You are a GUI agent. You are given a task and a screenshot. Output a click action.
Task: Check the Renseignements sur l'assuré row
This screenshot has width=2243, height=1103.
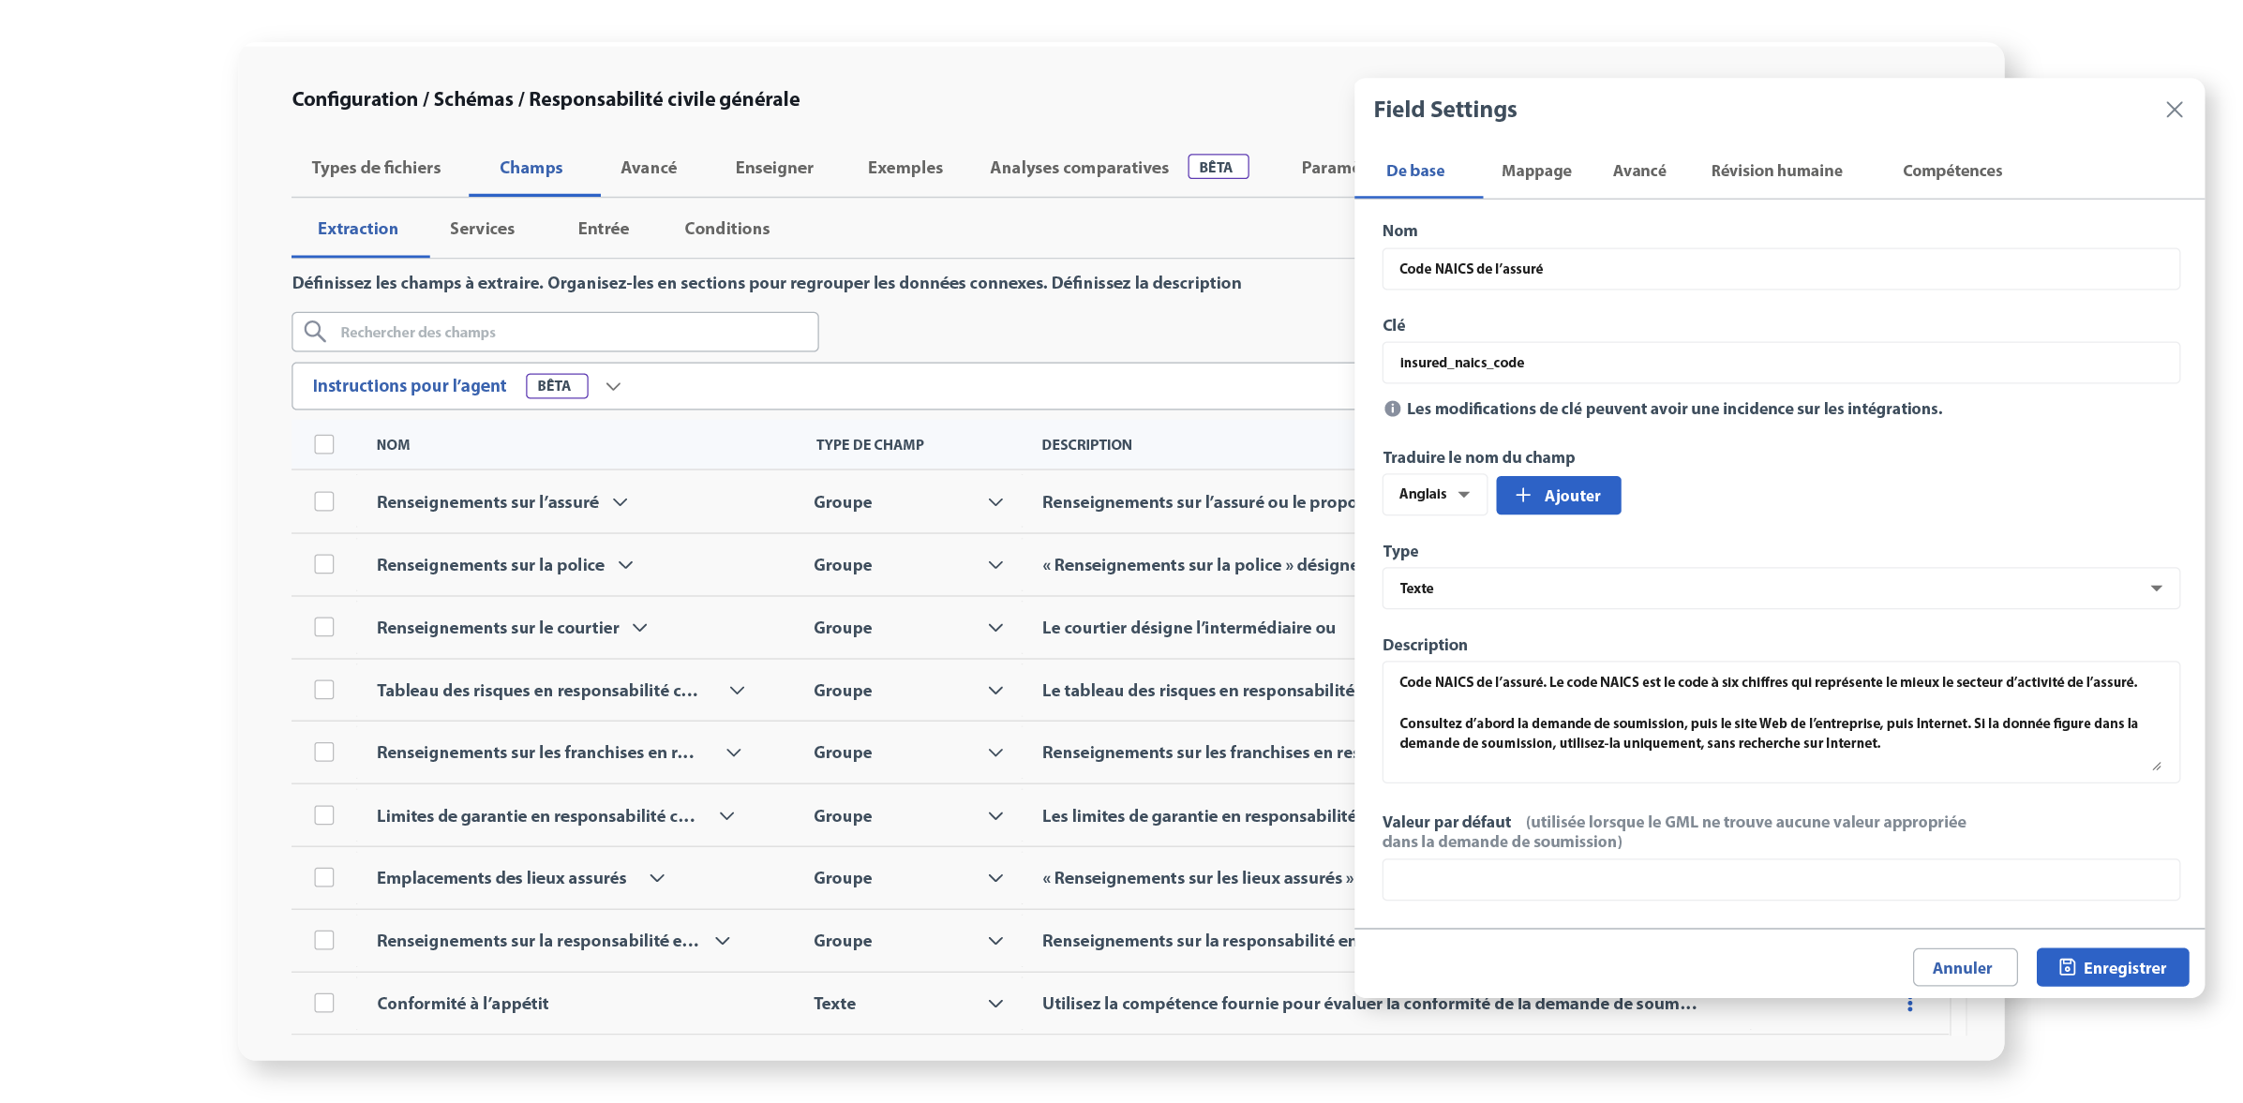tap(324, 501)
